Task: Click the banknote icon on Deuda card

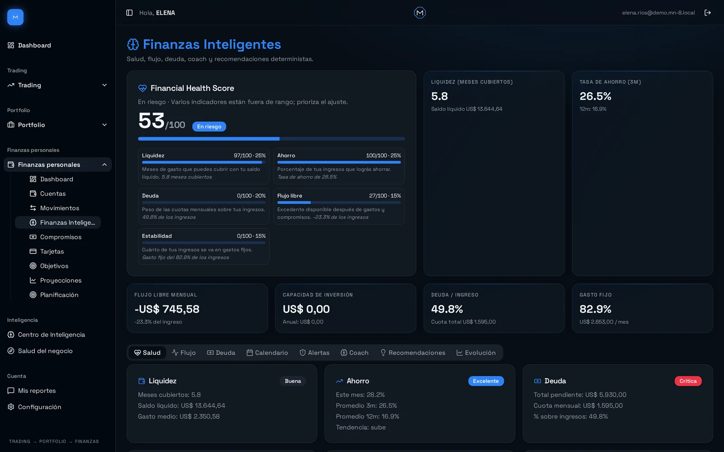Action: click(538, 381)
